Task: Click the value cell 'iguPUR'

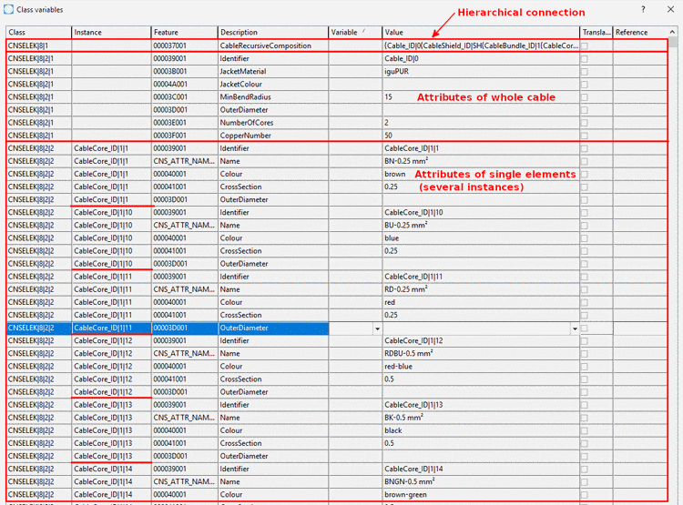Action: (481, 71)
